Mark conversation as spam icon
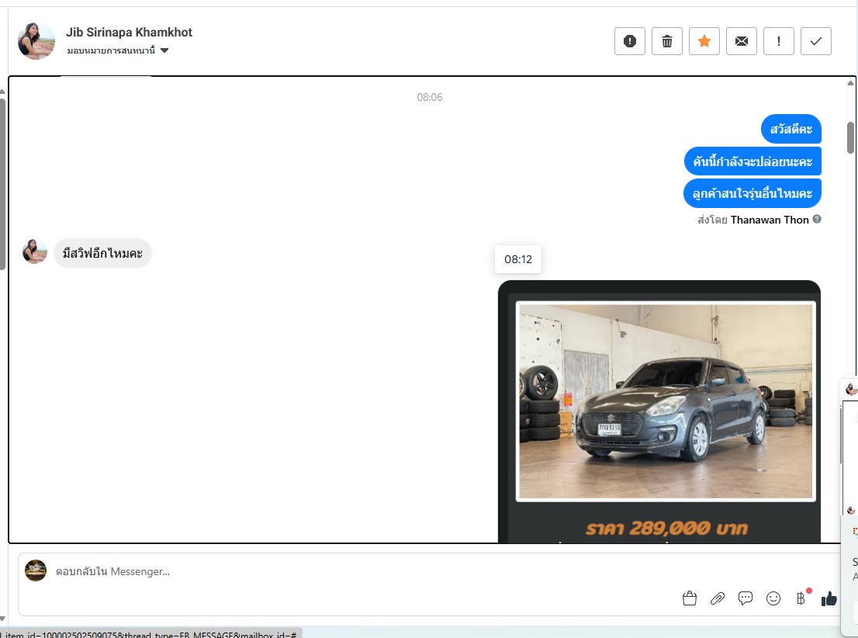Screen dimensions: 858x638 (629, 41)
